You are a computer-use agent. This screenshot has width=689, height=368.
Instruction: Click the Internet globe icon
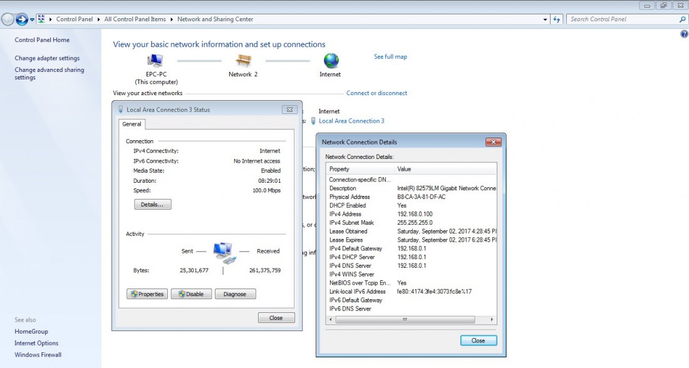(331, 61)
